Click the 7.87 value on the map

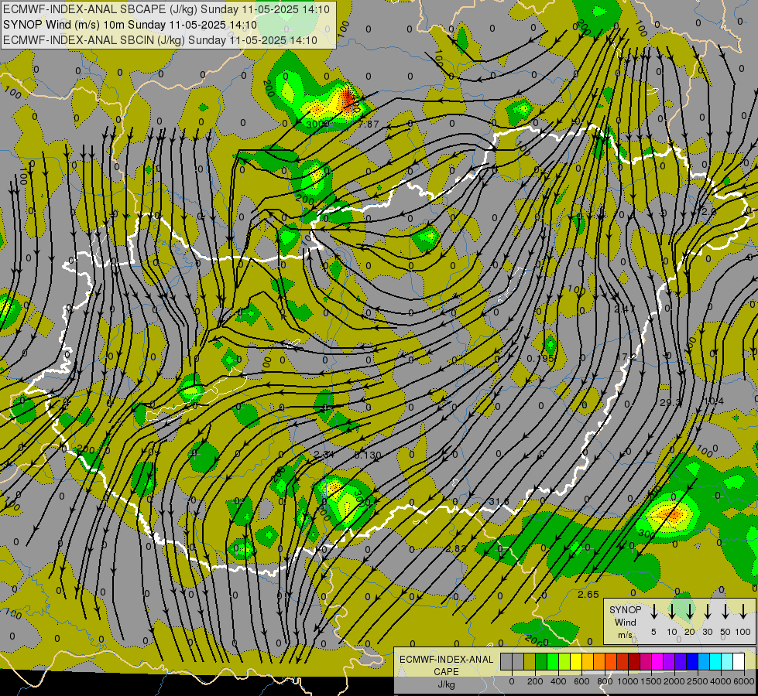[x=369, y=125]
